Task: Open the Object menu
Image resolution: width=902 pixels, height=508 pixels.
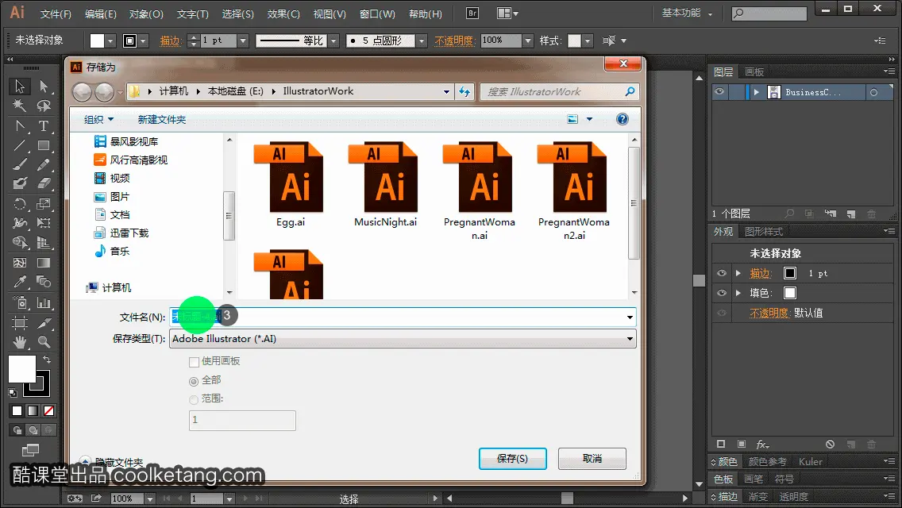Action: (146, 13)
